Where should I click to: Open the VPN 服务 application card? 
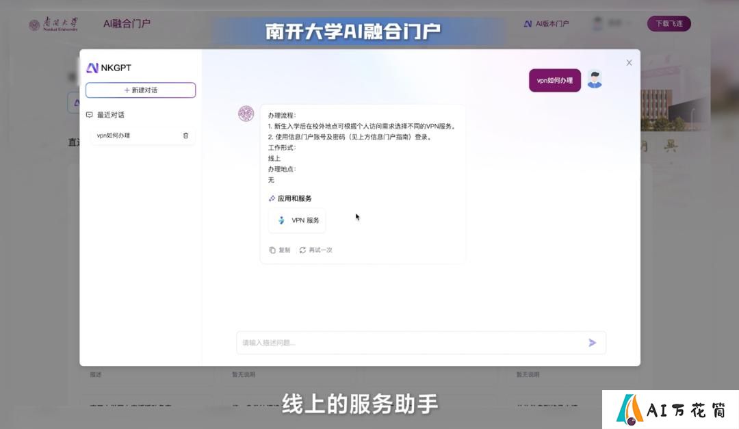click(297, 220)
